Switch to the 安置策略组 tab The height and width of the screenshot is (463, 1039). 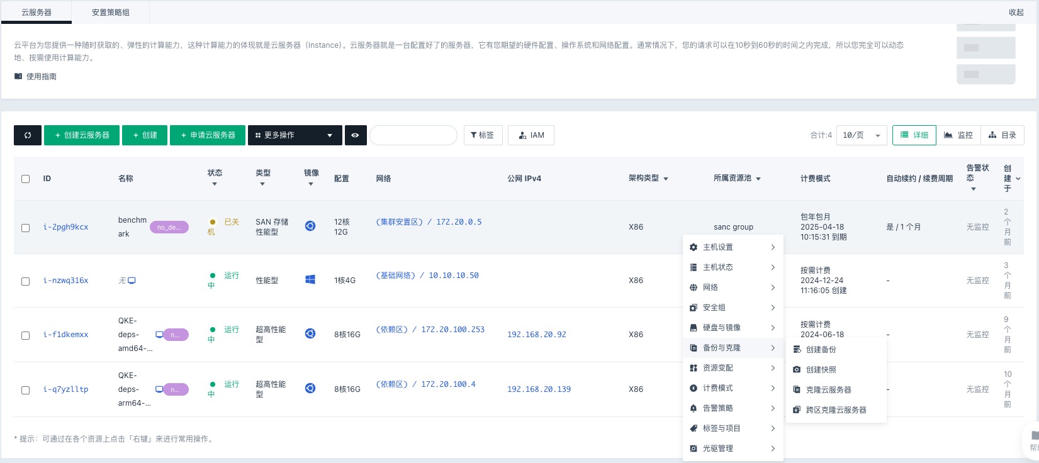pos(110,12)
